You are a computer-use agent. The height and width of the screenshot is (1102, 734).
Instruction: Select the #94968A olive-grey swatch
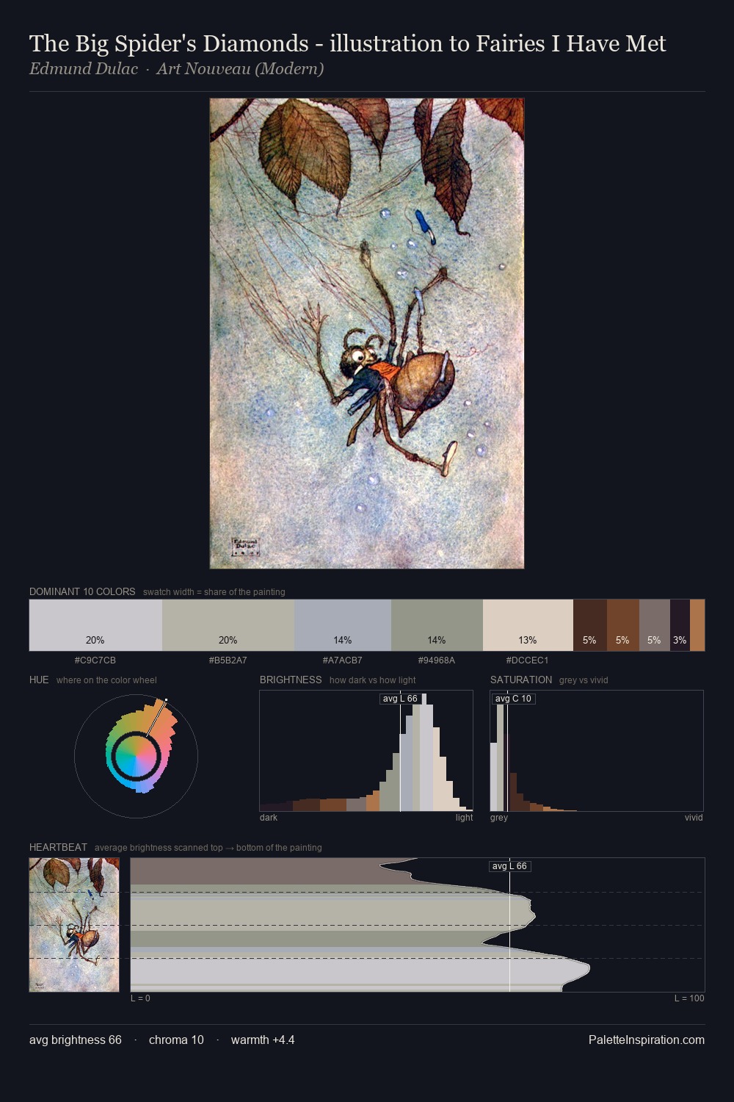pos(437,625)
